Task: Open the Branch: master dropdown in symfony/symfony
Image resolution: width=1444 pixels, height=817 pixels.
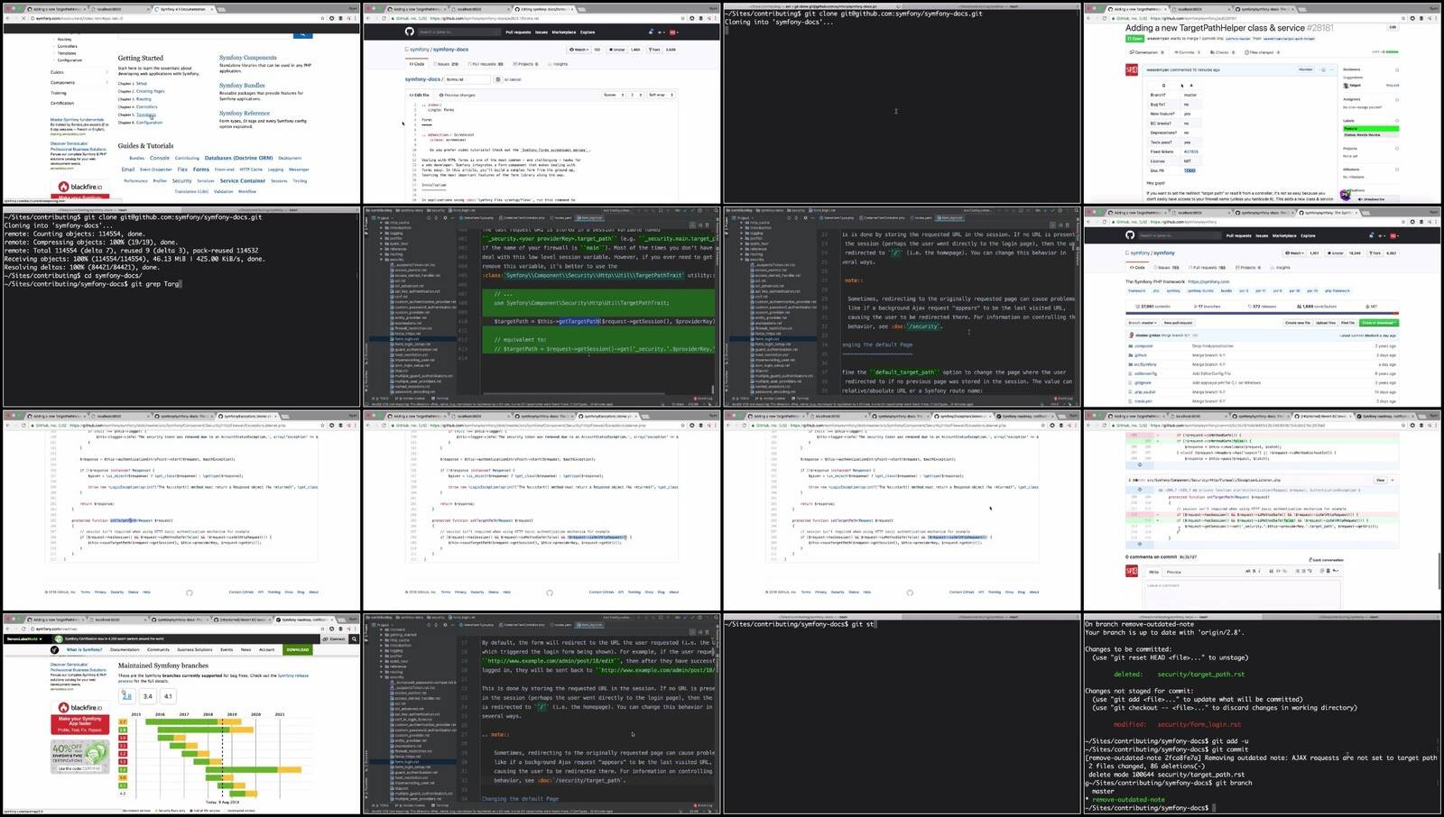Action: pos(1143,322)
